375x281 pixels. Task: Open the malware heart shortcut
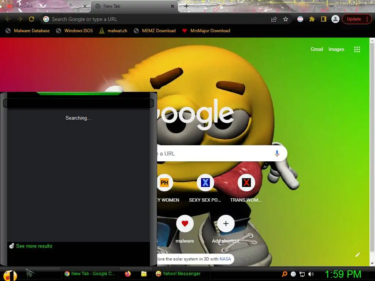coord(185,224)
